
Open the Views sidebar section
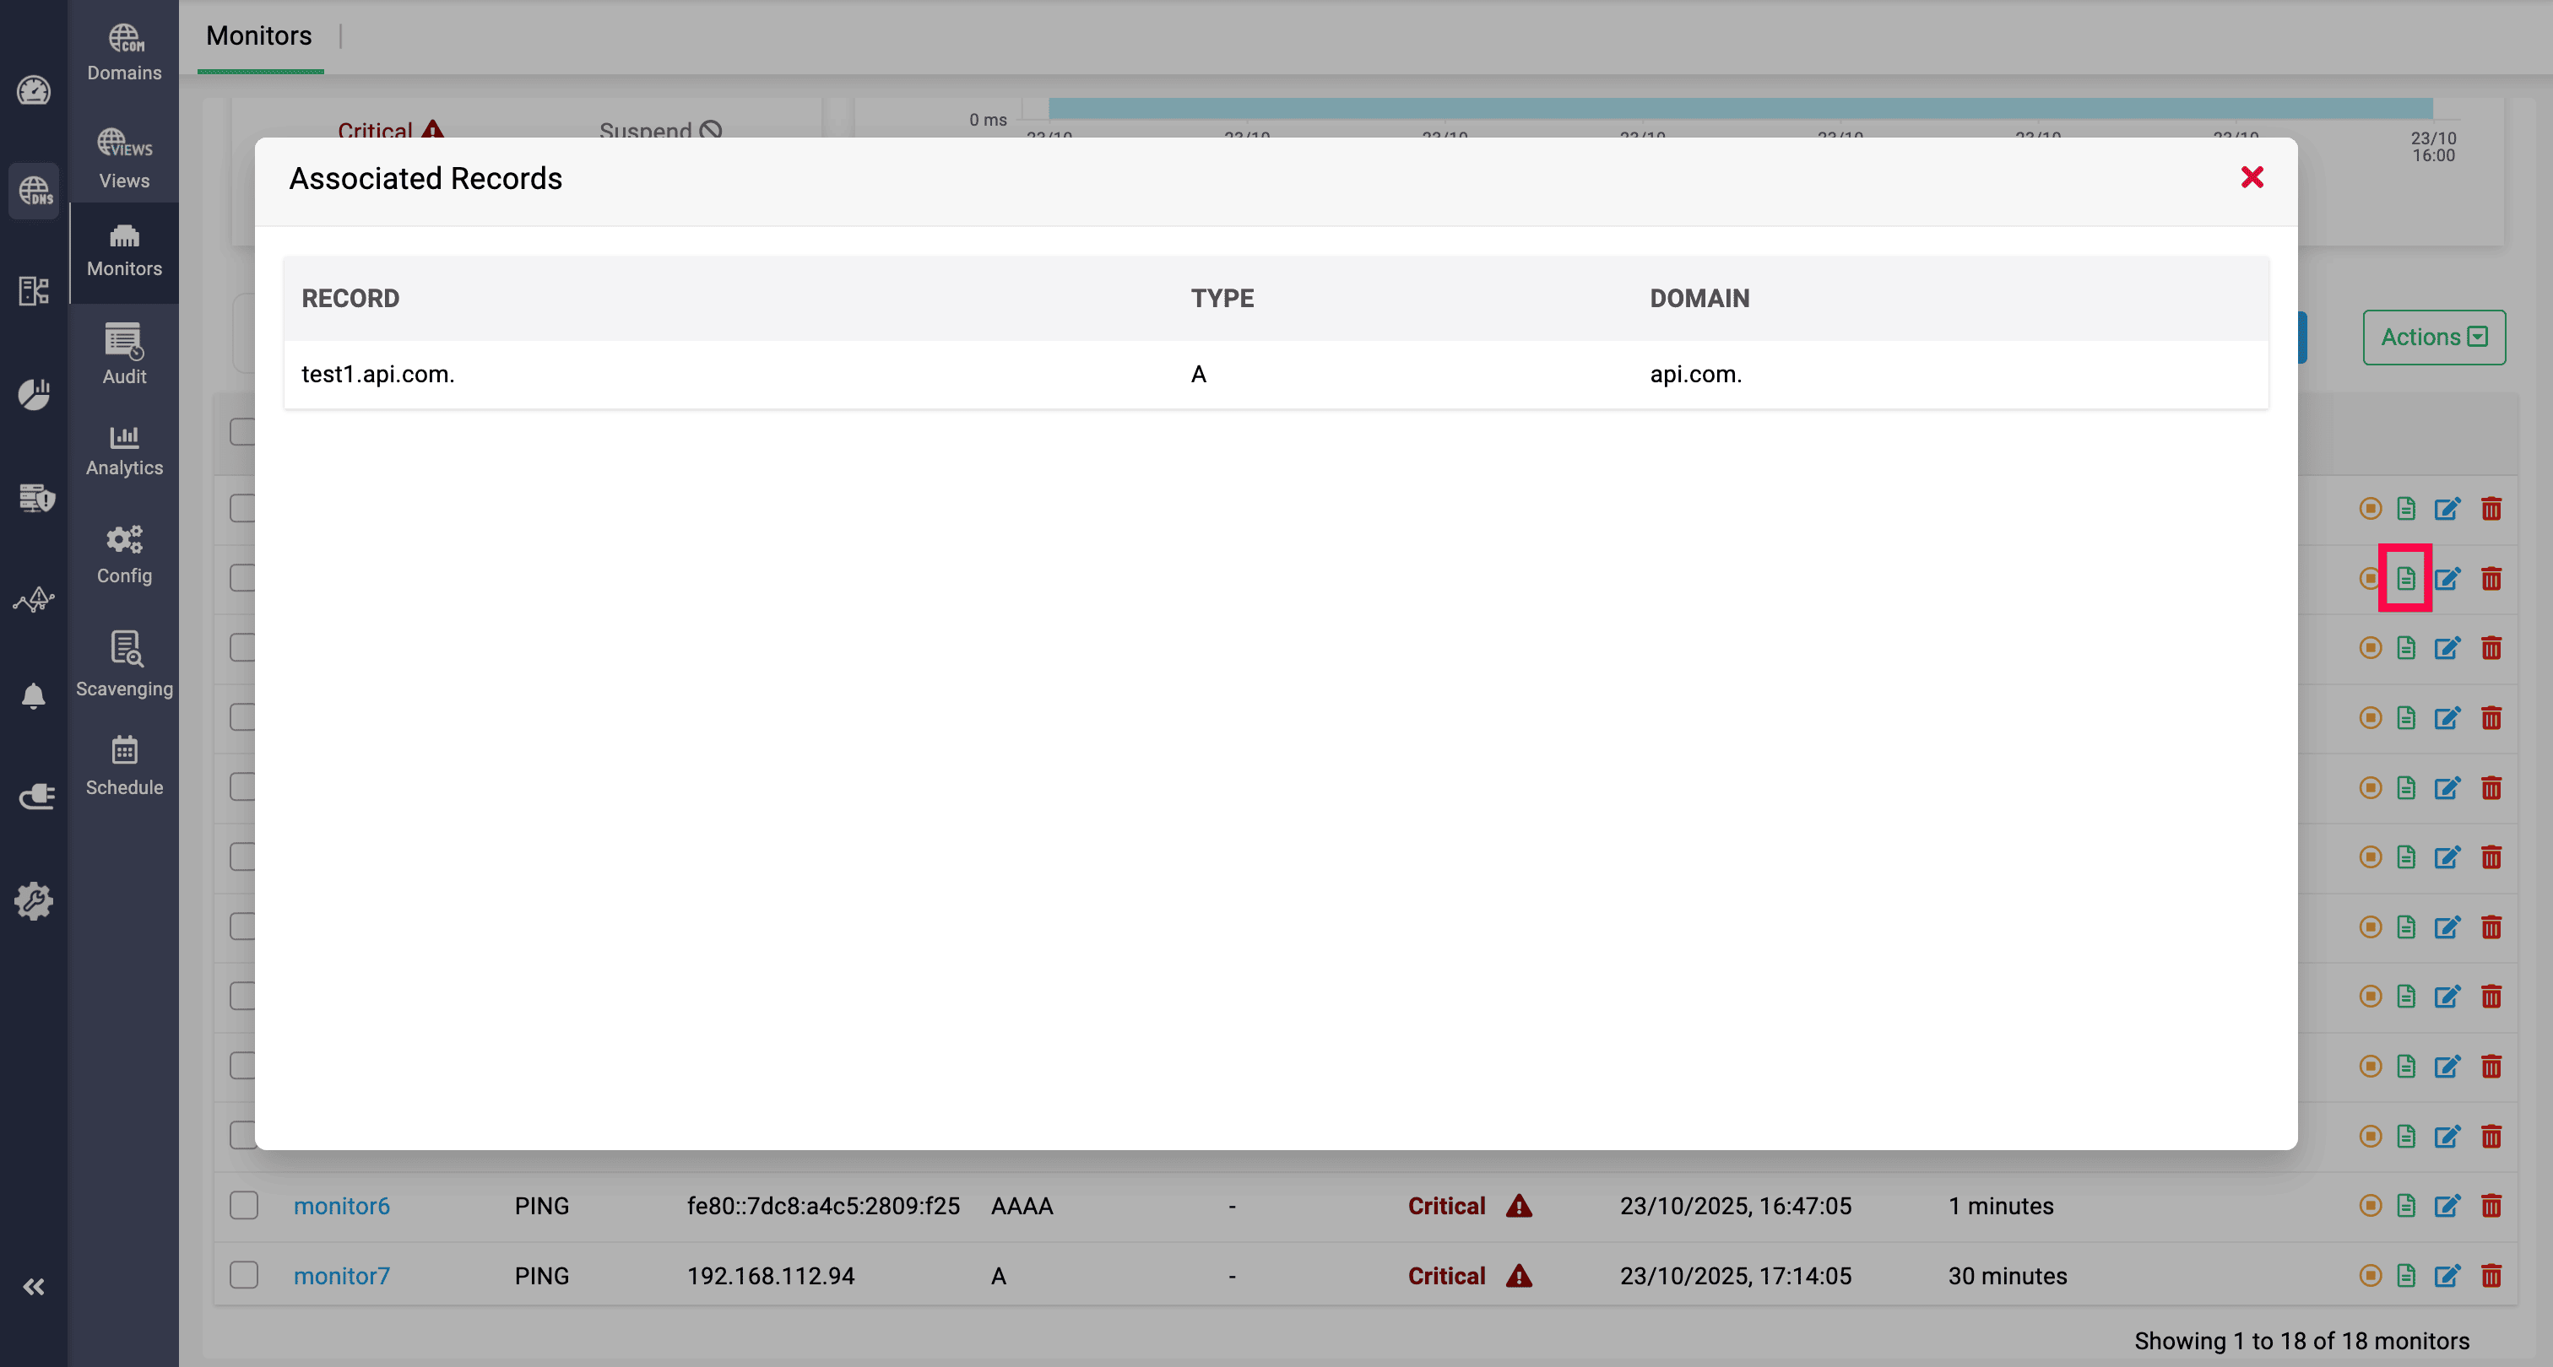point(124,159)
